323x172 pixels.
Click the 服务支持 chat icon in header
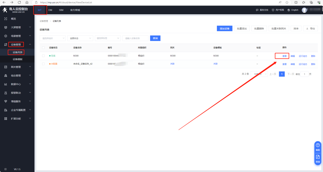pyautogui.click(x=257, y=10)
